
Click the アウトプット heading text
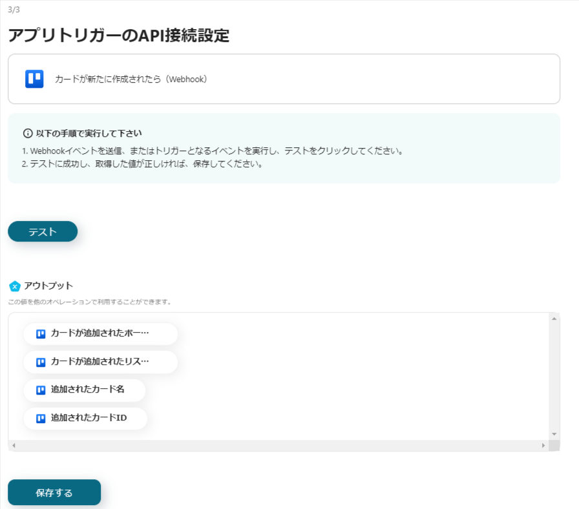point(48,286)
